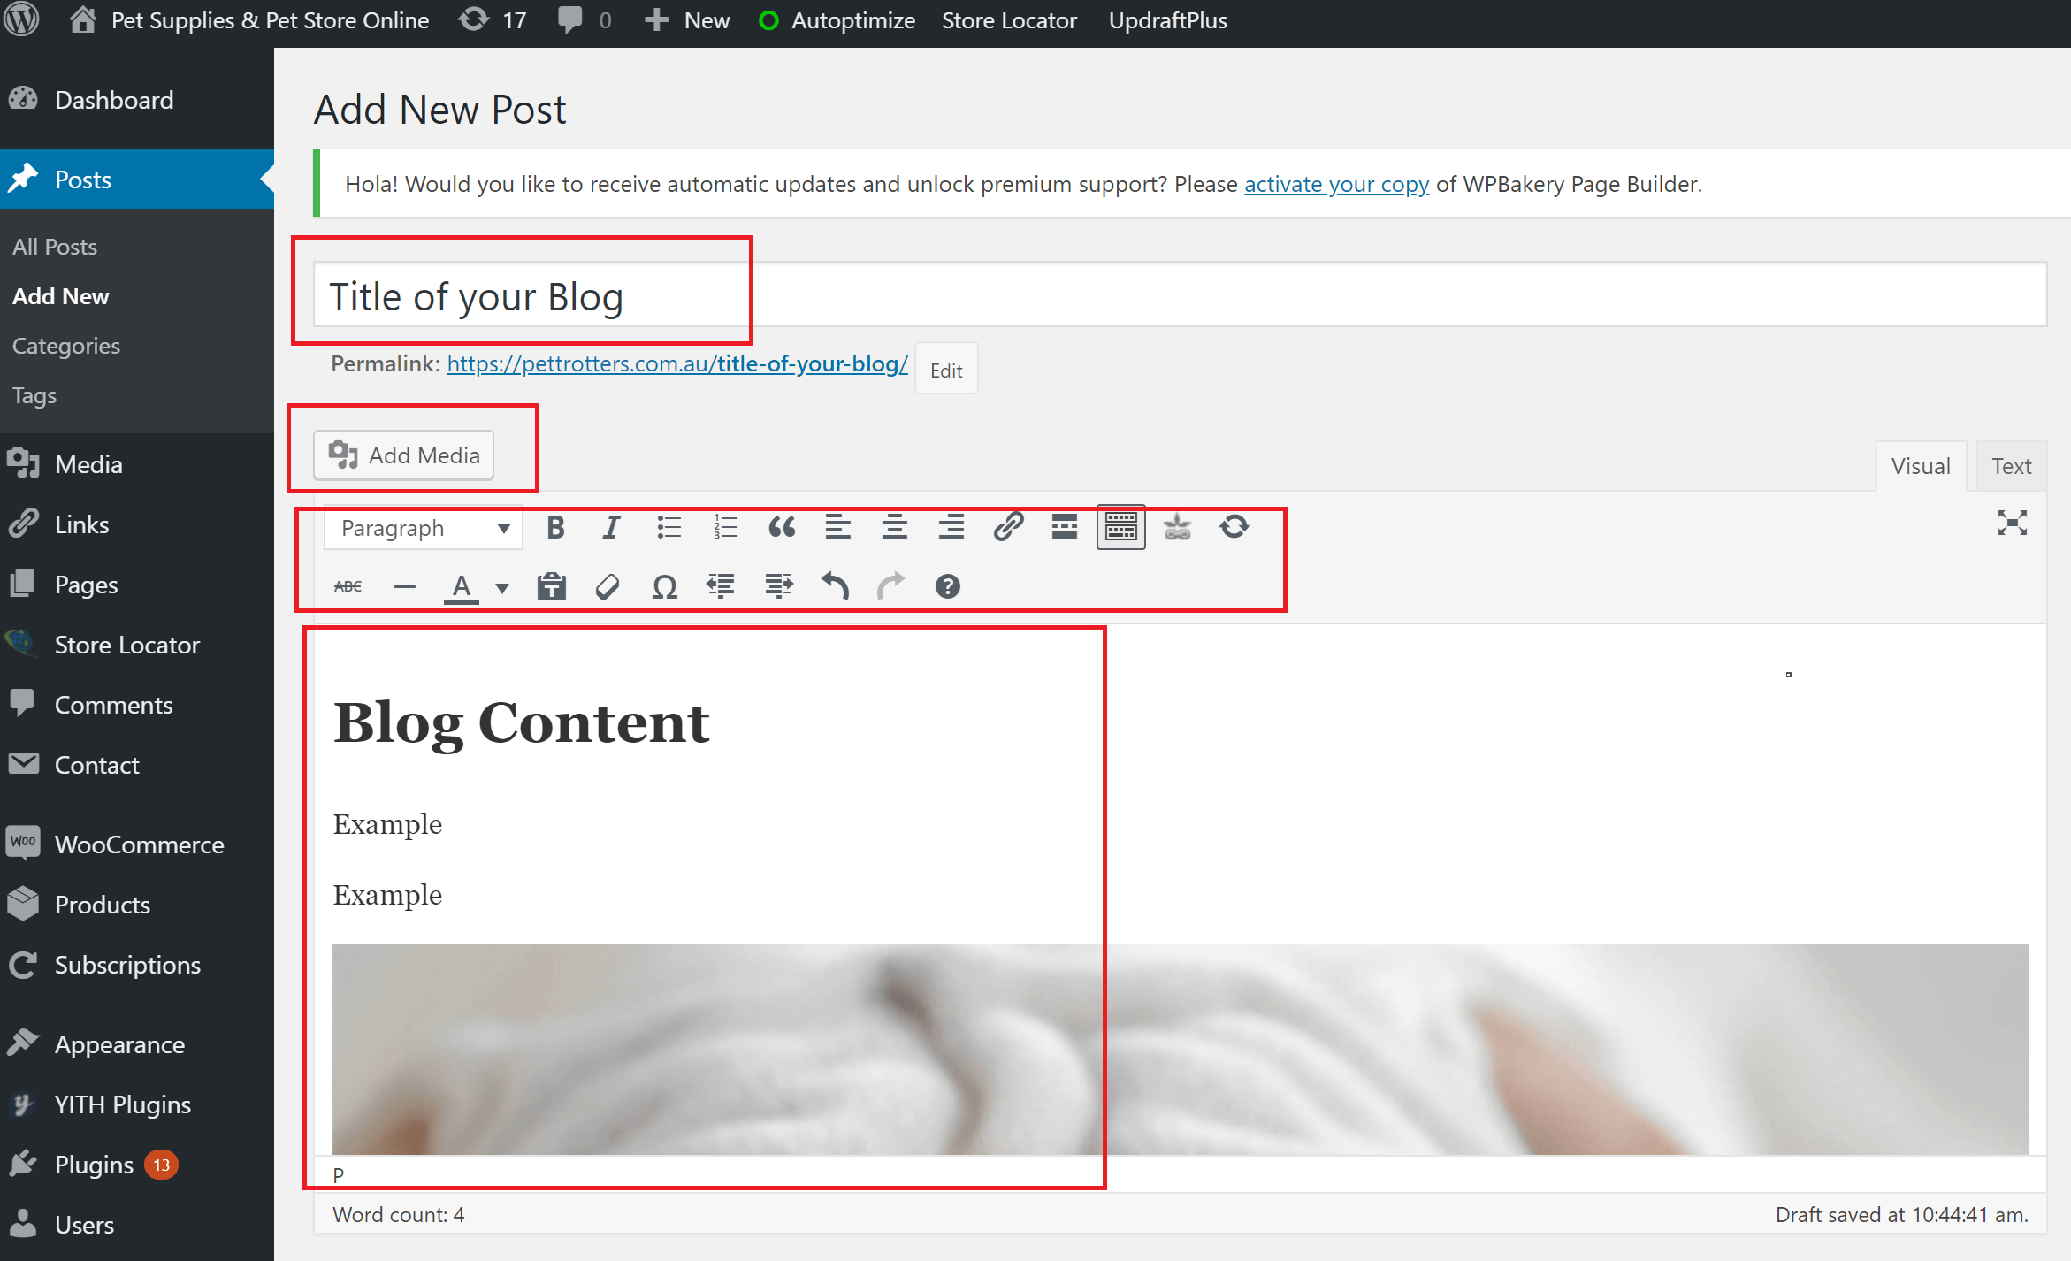Open keyboard shortcuts help icon
The height and width of the screenshot is (1261, 2071).
(x=947, y=586)
